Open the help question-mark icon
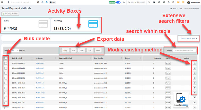Viewport: 201px width, 110px height. click(x=42, y=2)
